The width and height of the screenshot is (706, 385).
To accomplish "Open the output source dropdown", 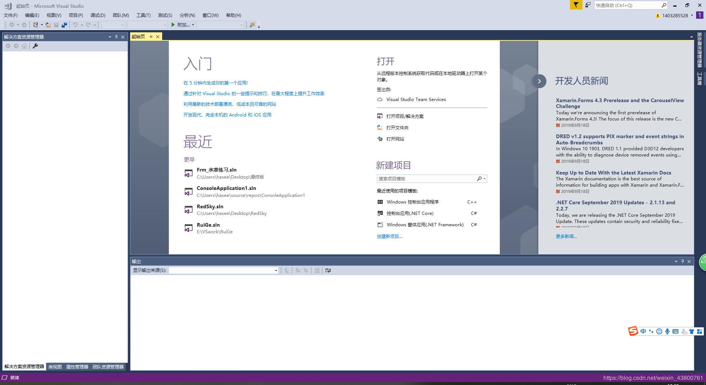I will tap(276, 270).
